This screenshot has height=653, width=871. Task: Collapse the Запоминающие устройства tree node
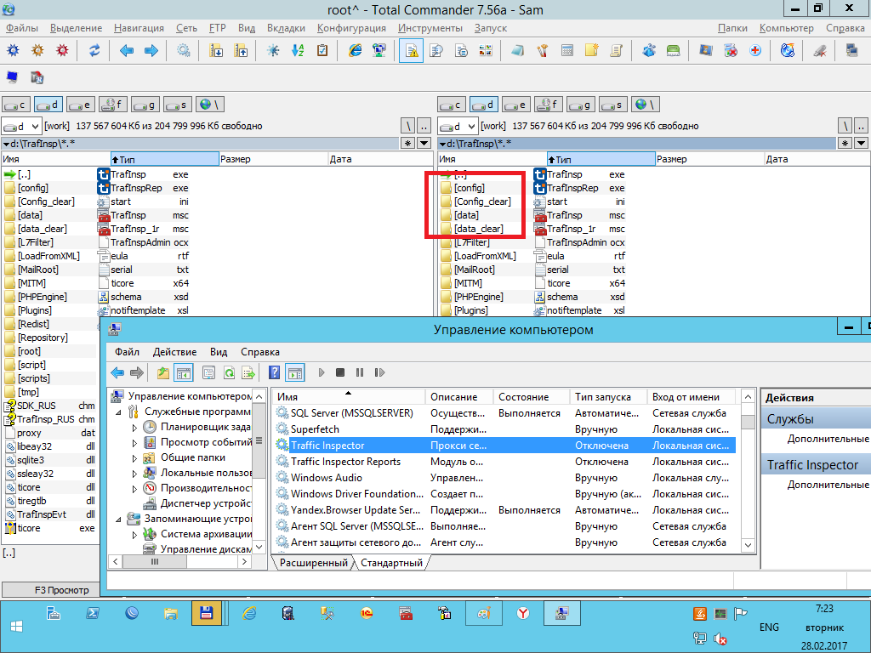click(x=119, y=520)
